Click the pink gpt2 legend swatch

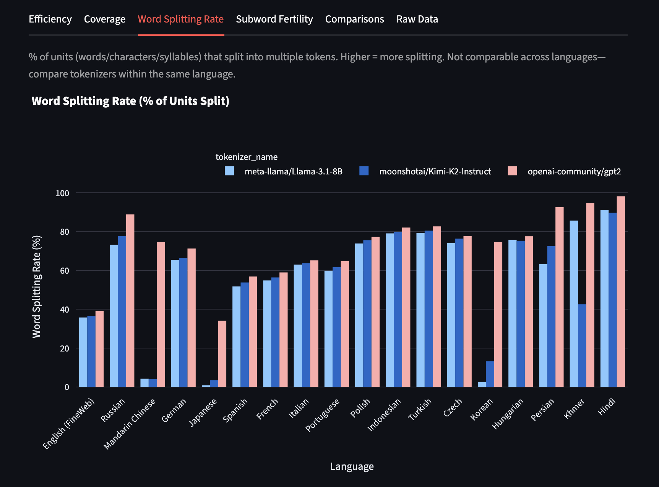pos(512,171)
